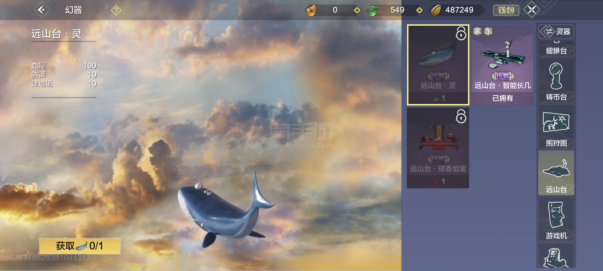Click the 487249 shell coin amount

(x=459, y=10)
